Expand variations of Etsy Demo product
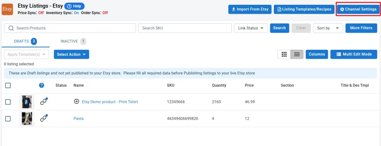Image resolution: width=381 pixels, height=146 pixels. [x=77, y=102]
